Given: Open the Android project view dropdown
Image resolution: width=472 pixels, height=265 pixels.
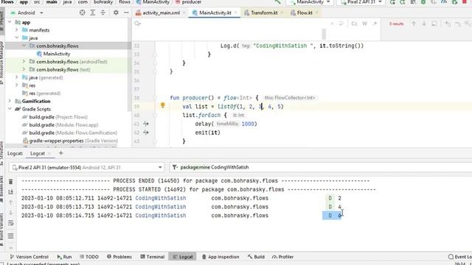Looking at the screenshot, I should (x=27, y=13).
